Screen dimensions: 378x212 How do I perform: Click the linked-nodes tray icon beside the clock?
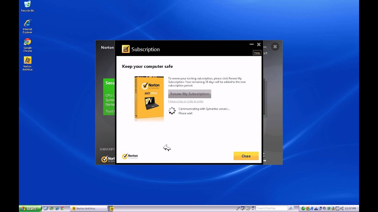click(x=342, y=208)
